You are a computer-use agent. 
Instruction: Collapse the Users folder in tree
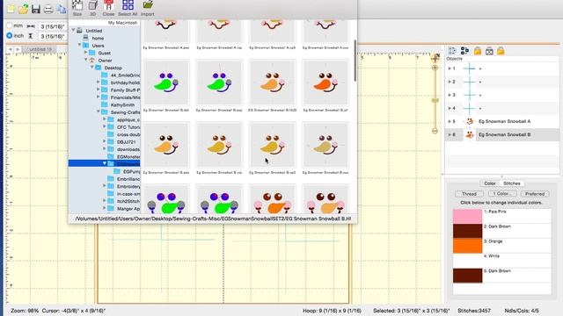[x=80, y=45]
